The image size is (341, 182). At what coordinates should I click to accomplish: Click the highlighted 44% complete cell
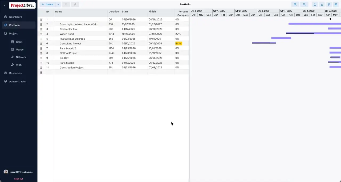(178, 44)
